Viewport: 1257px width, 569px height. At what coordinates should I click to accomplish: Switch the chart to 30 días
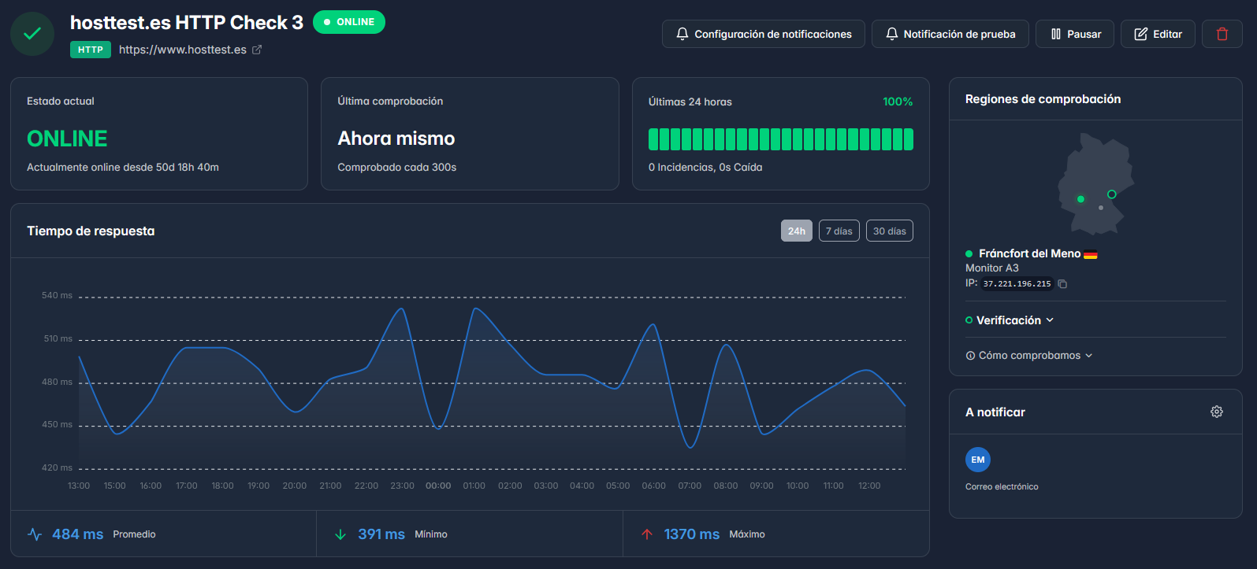(890, 231)
